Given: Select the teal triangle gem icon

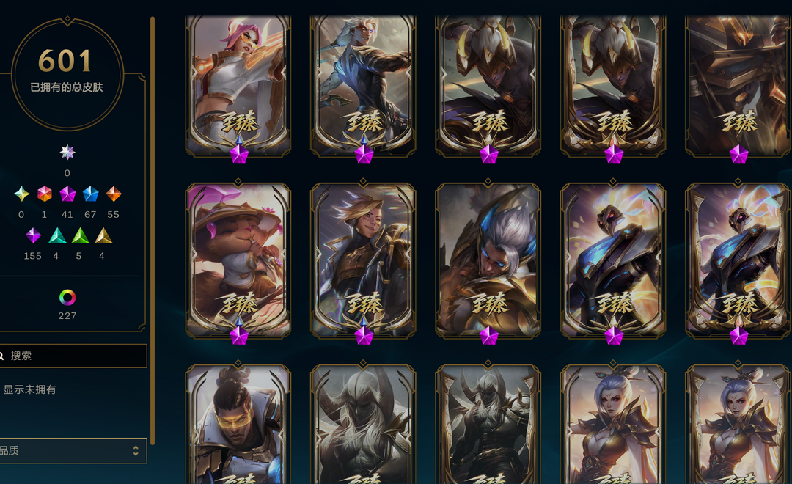Looking at the screenshot, I should pyautogui.click(x=56, y=235).
